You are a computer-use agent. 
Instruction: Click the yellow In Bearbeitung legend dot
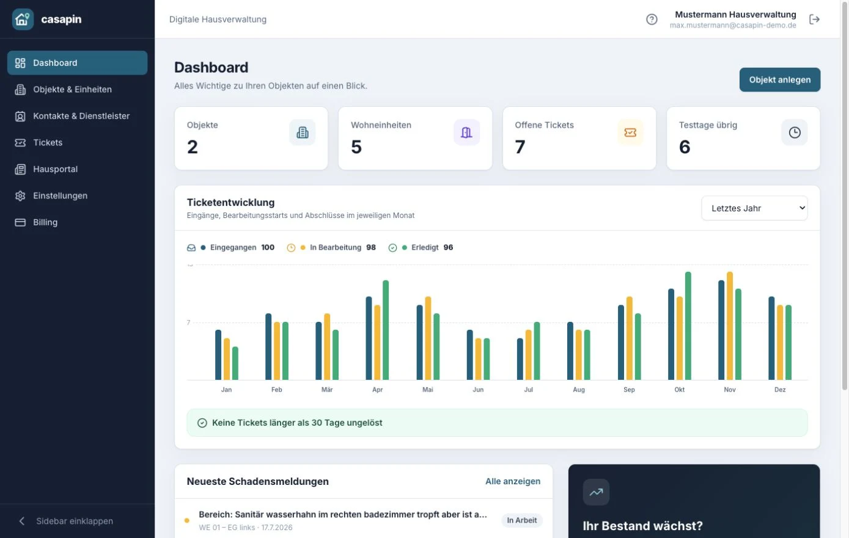tap(303, 248)
